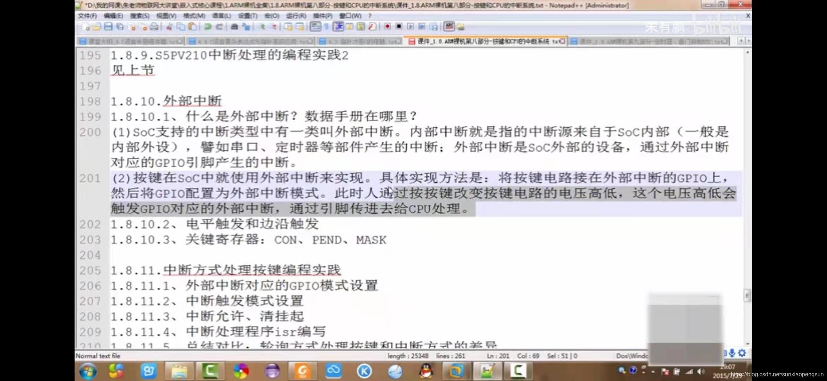Start macro recording with red dot icon
Screen dimensions: 827x381
[x=387, y=27]
